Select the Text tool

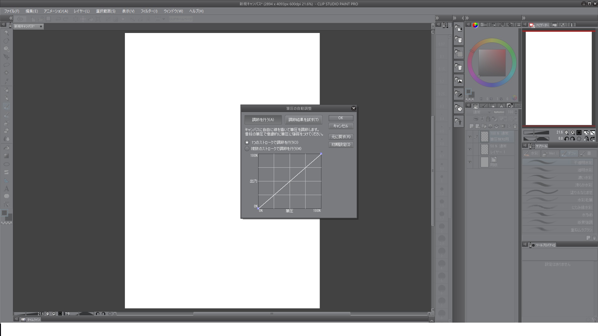click(6, 189)
